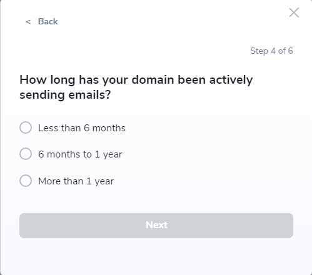Click the '1 year' text in the second option

point(109,155)
